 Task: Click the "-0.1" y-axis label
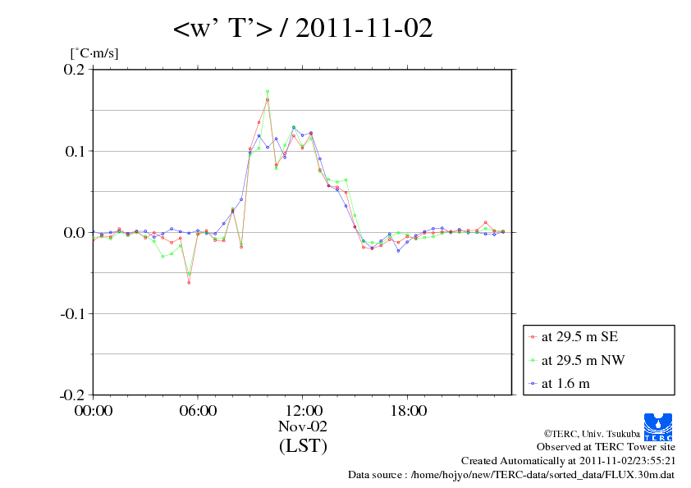72,313
